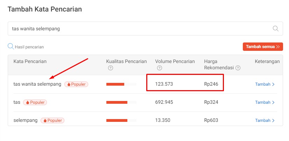Click the recommended price Rp324
289x141 pixels.
click(211, 102)
